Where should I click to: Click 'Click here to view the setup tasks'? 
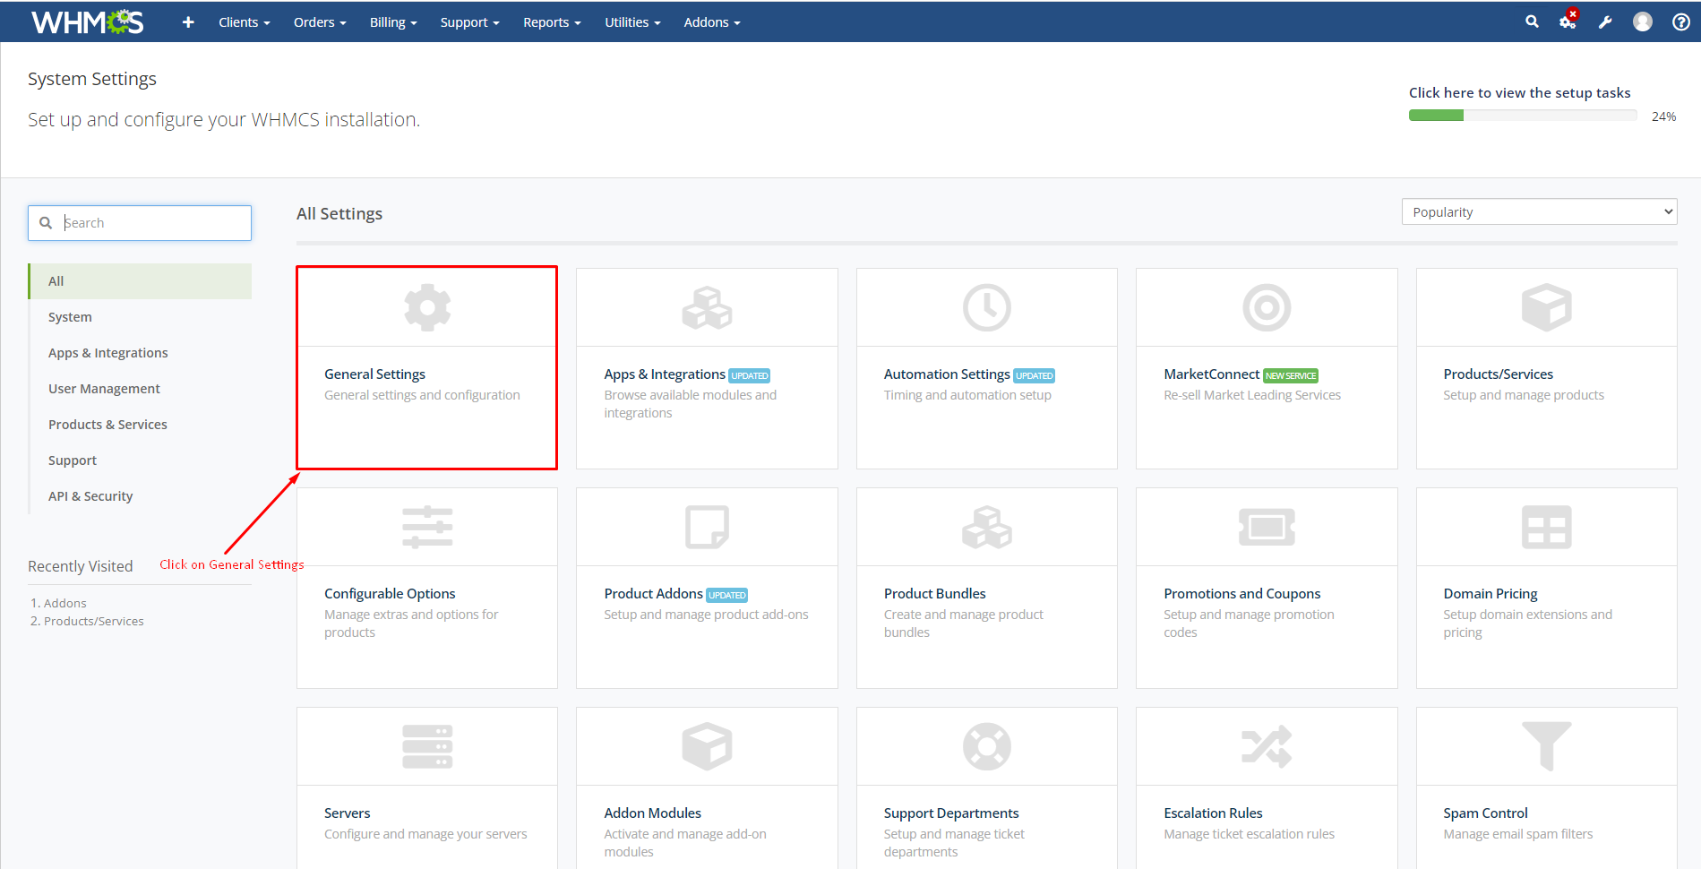coord(1519,93)
